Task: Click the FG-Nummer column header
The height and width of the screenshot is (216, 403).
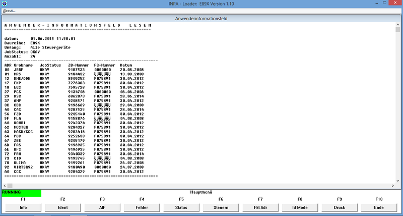Action: (105, 66)
